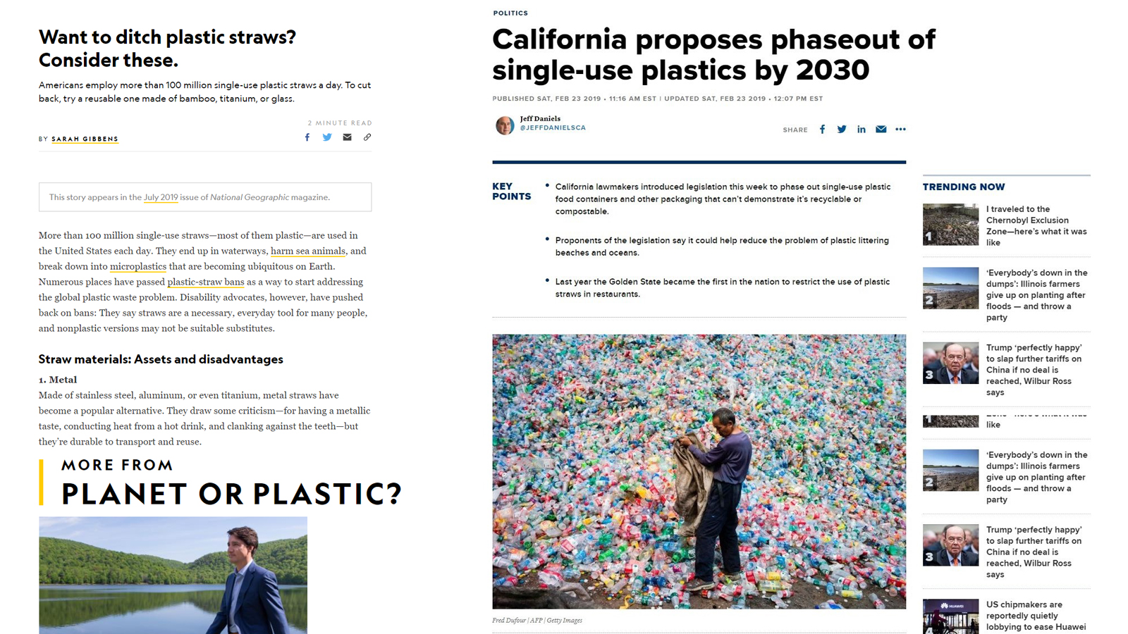Open author Sarah Gibbens' page
1128x634 pixels.
pyautogui.click(x=85, y=139)
